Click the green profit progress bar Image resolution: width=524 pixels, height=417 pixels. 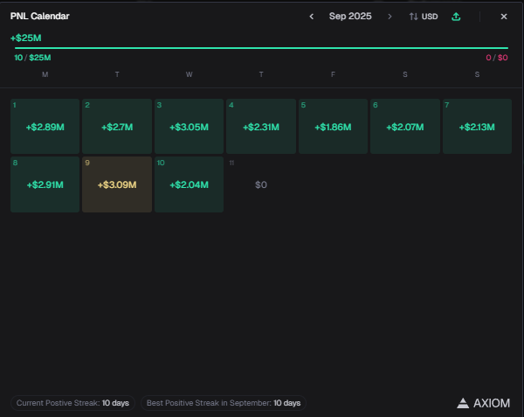coord(261,48)
